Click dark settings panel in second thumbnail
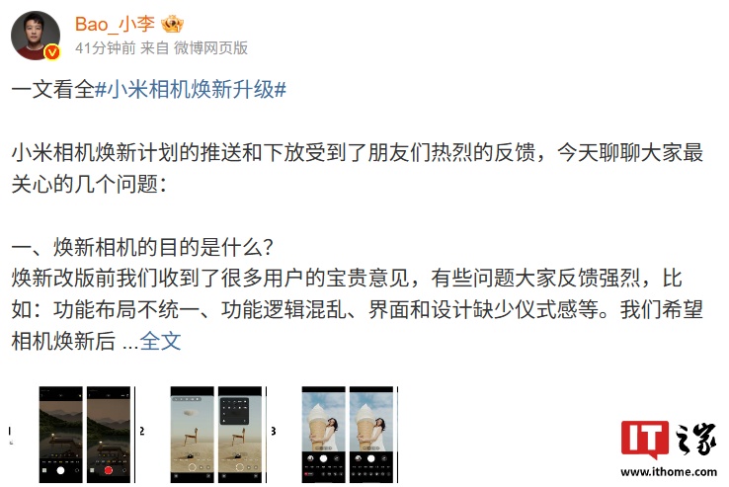 (x=234, y=411)
